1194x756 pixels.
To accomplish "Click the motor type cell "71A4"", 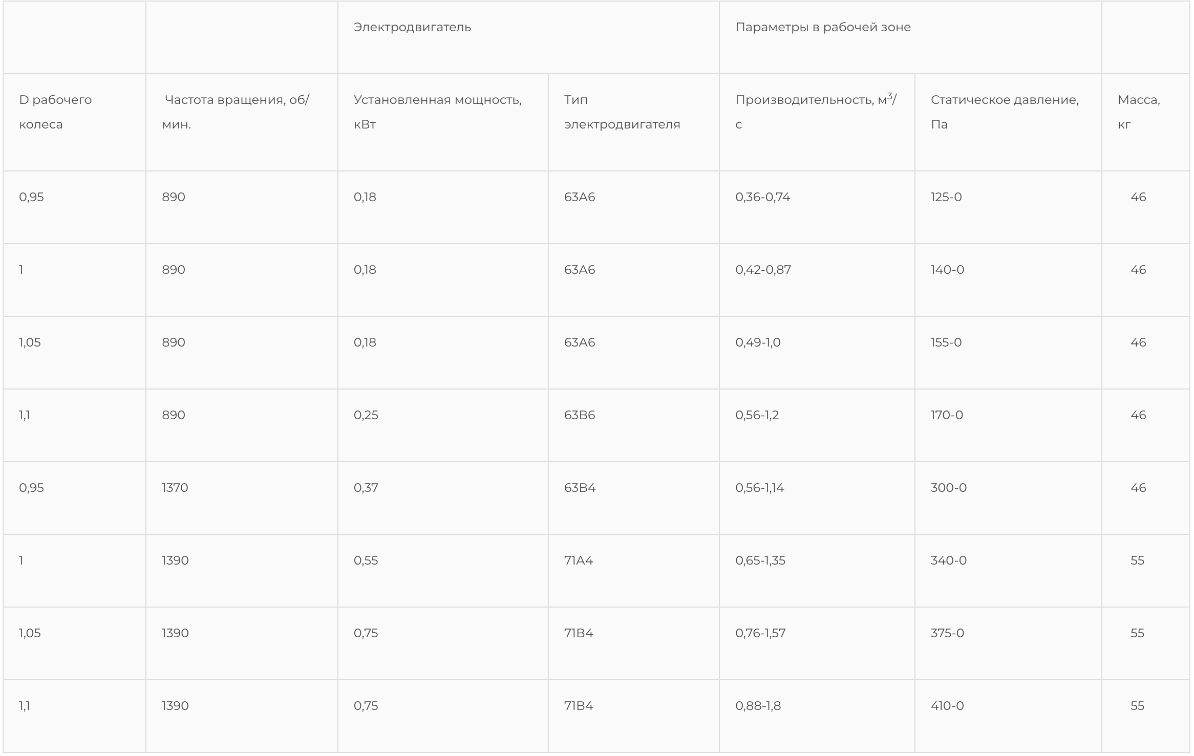I will [x=579, y=560].
